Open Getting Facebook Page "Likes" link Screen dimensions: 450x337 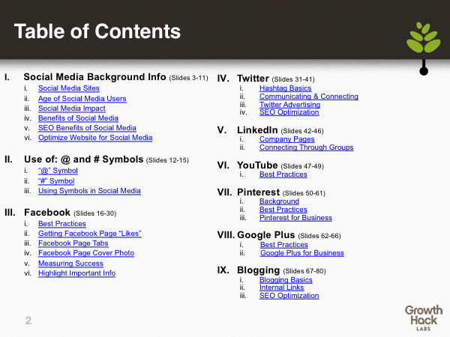pyautogui.click(x=90, y=234)
